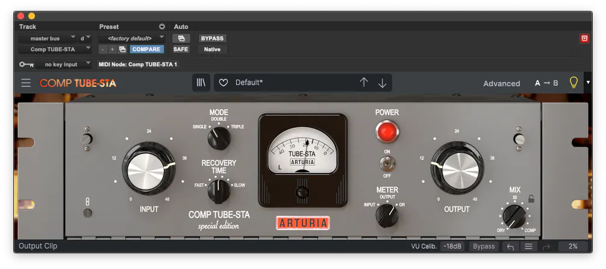Click the RECOVERY TIME knob
This screenshot has width=606, height=269.
[219, 192]
